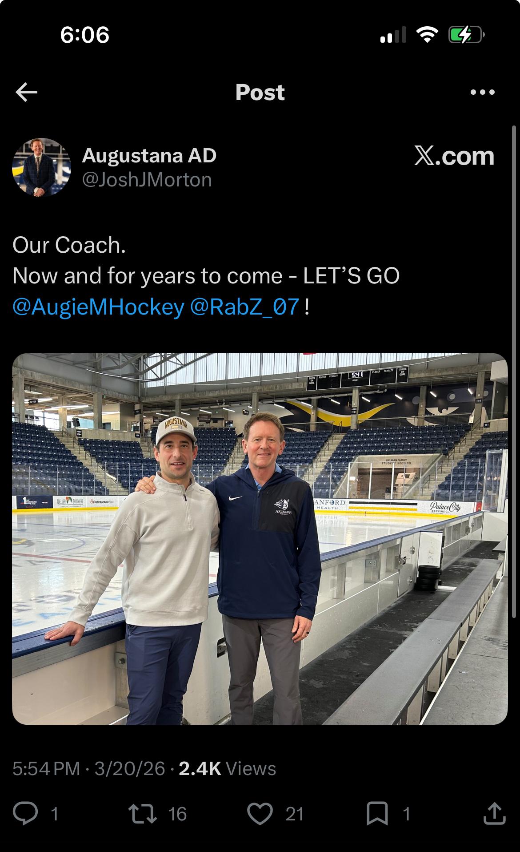Tap the reply comment icon
The image size is (520, 852).
[x=25, y=813]
